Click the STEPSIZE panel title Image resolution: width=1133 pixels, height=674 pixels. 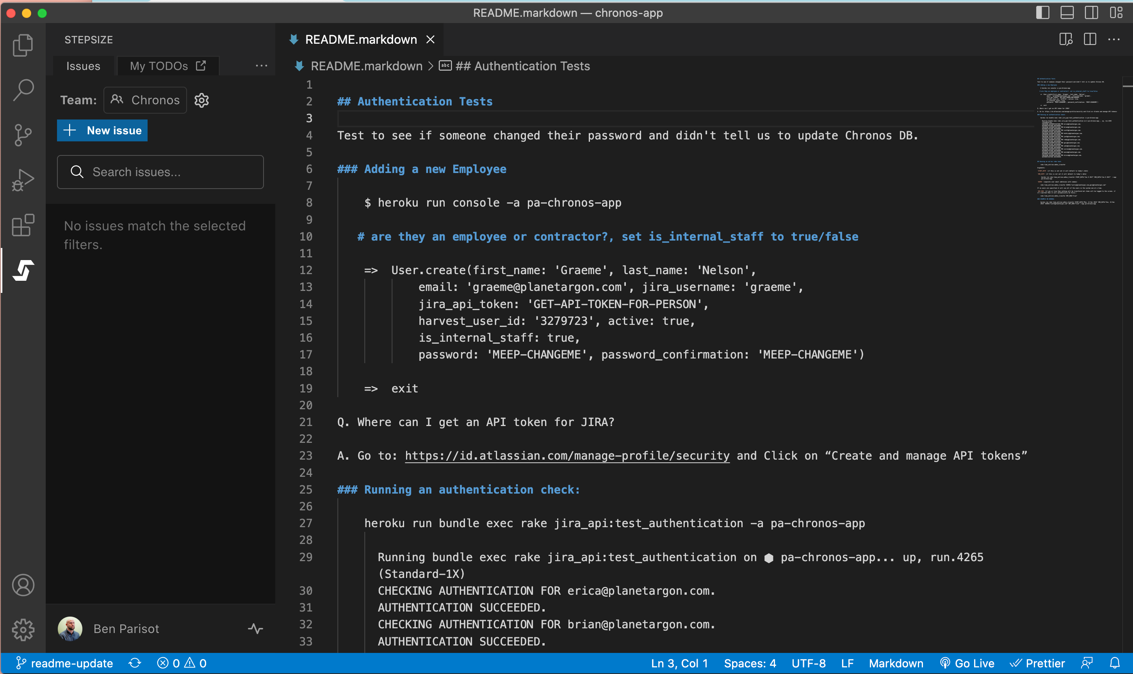89,39
